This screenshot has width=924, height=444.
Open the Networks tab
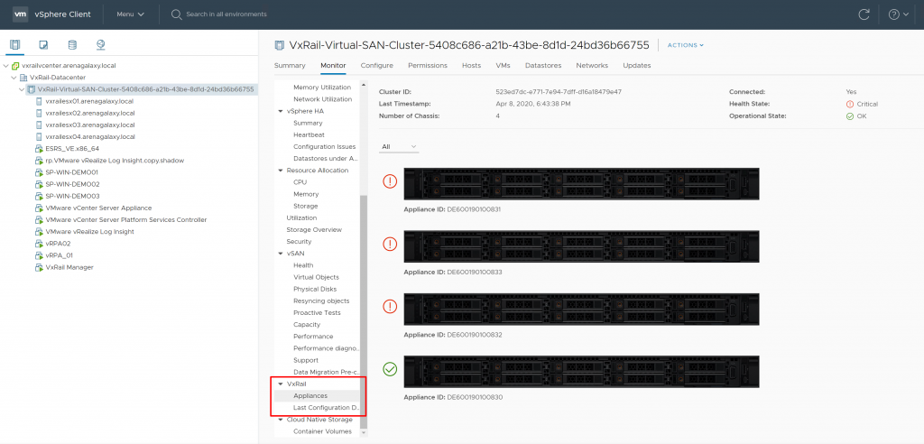(592, 66)
